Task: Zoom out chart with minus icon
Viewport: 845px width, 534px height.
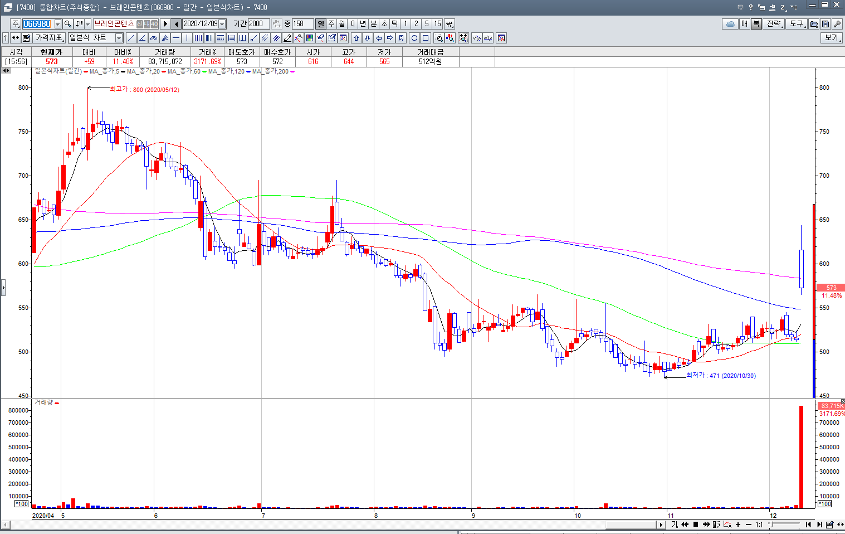Action: [749, 525]
